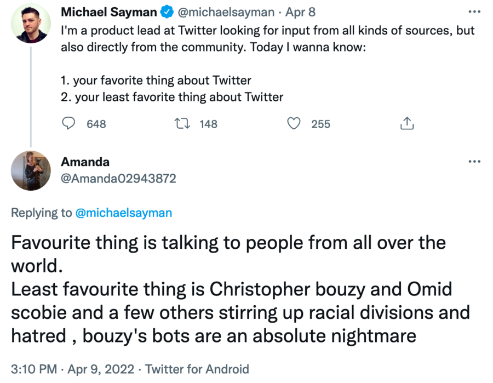This screenshot has height=383, width=493.
Task: Like Michael Sayman's tweet with the heart icon
Action: [295, 124]
